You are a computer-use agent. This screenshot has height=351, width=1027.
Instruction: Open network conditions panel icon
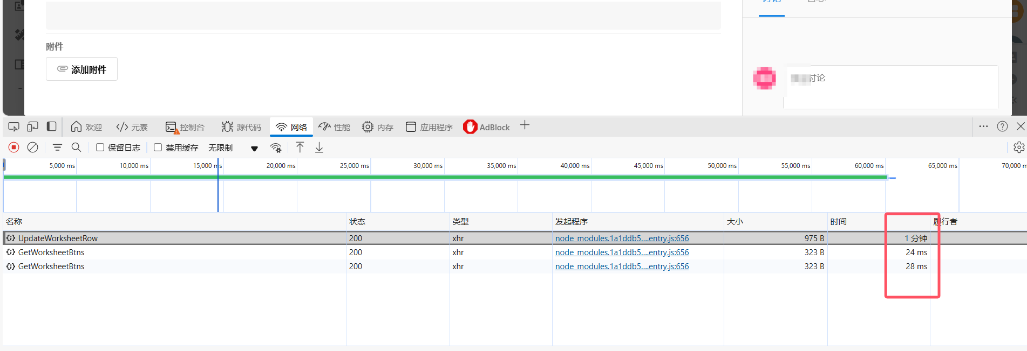pyautogui.click(x=276, y=148)
